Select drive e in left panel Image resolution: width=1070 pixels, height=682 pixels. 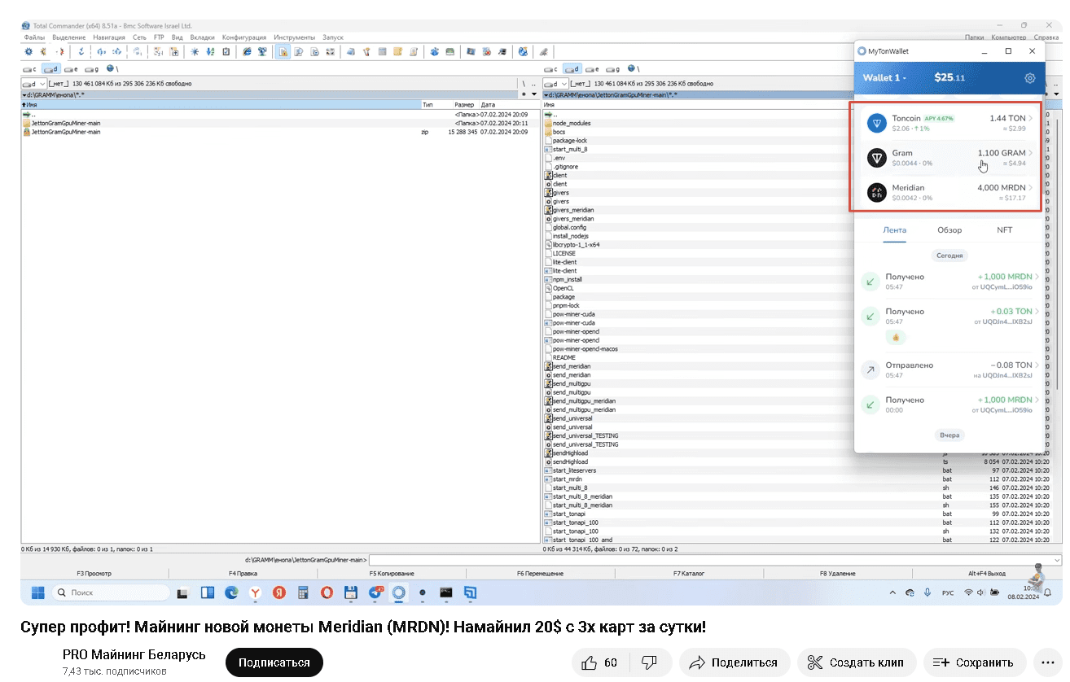tap(72, 69)
